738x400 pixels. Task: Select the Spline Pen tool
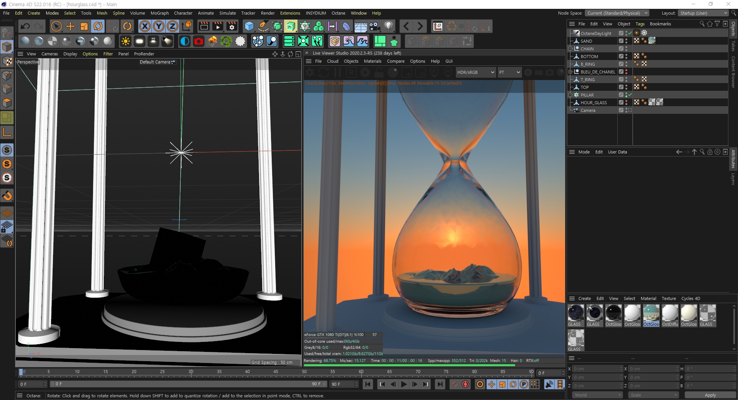[x=263, y=27]
